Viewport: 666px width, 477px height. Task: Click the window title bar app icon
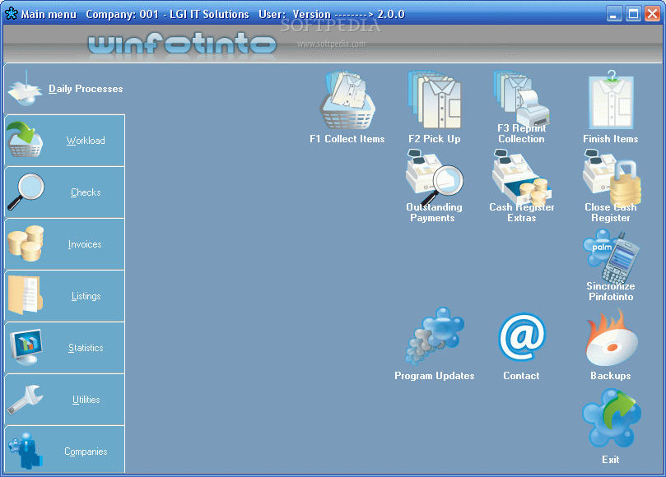coord(11,14)
